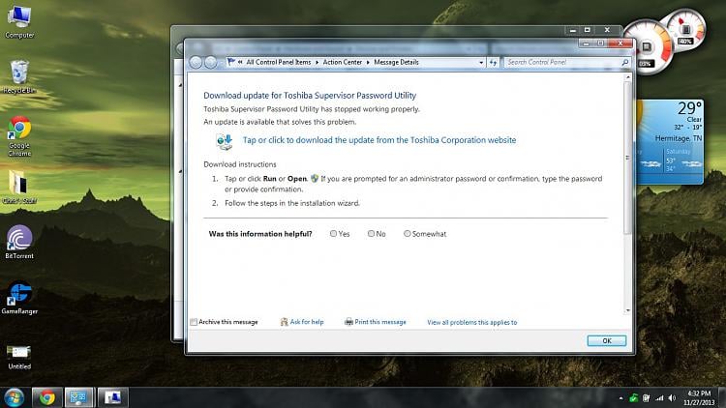
Task: Click the scrollbar down arrow
Action: coord(628,311)
